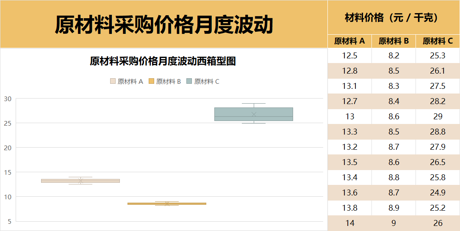Viewport: 460px width, 231px height.
Task: Select the 原材料 C column header cell
Action: tap(438, 41)
